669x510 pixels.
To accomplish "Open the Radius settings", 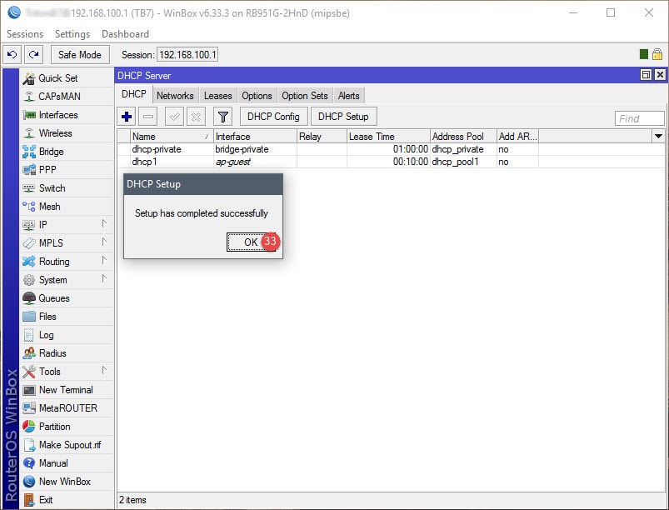I will pyautogui.click(x=67, y=353).
